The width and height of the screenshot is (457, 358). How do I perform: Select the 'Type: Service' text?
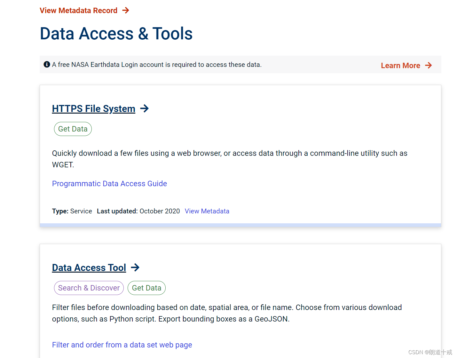pyautogui.click(x=72, y=211)
